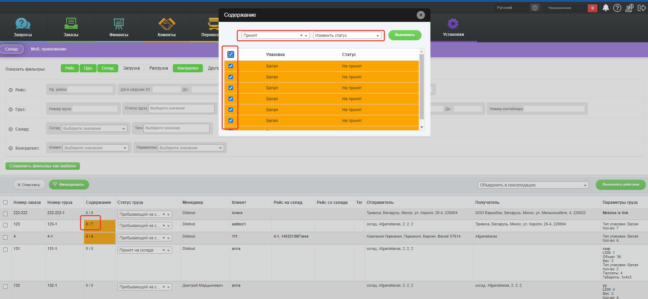
Task: Open the Запросы section icon
Action: (x=23, y=24)
